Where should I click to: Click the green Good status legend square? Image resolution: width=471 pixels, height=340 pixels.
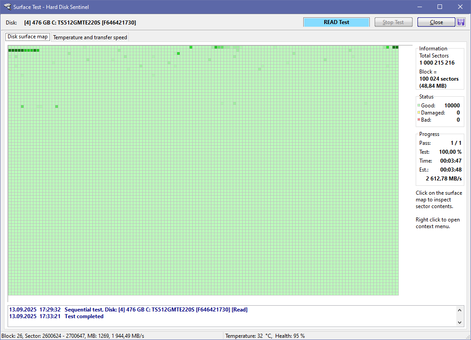click(x=418, y=105)
